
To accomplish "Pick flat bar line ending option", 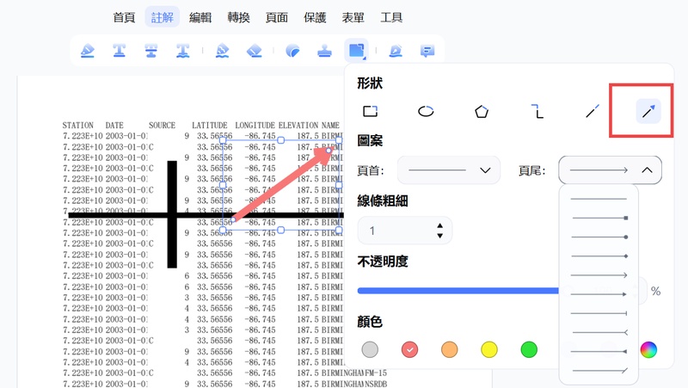I will pos(599,313).
